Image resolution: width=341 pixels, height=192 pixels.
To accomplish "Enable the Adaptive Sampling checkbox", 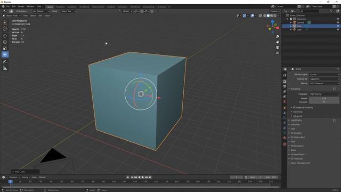I will click(x=294, y=108).
